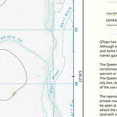
Task: Select the "ahara Ck" creek label
Action: pyautogui.click(x=11, y=39)
